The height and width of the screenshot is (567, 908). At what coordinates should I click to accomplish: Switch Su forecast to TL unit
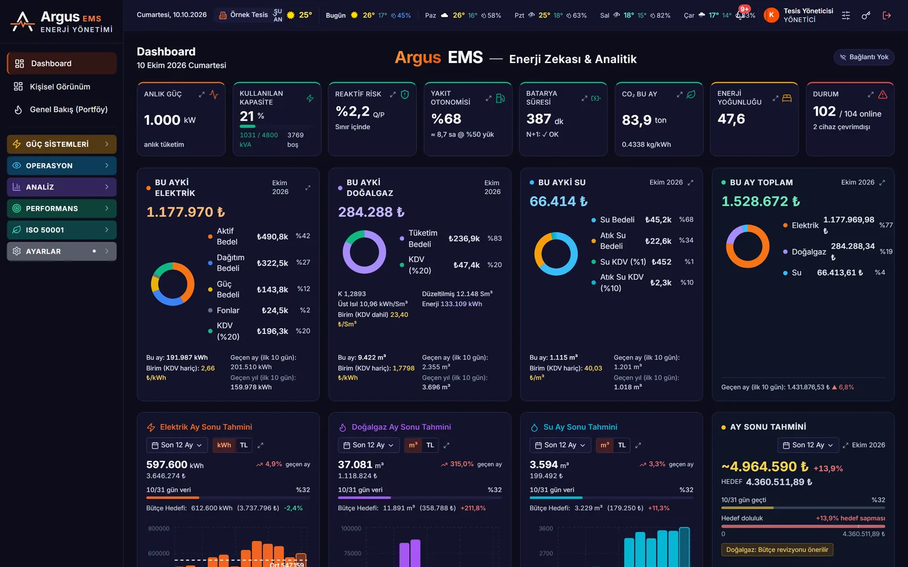[622, 445]
